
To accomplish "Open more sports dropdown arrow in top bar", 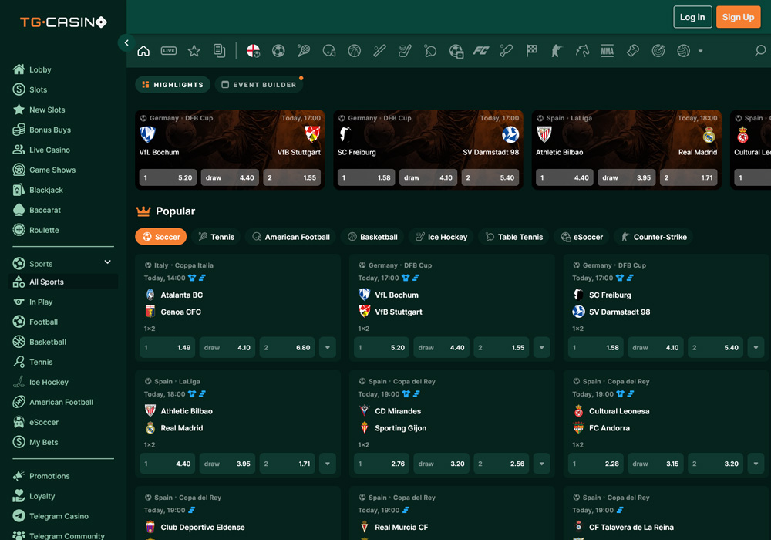I will click(x=700, y=52).
